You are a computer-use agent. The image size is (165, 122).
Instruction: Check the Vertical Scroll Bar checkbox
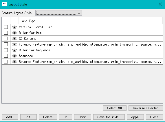coord(6,27)
